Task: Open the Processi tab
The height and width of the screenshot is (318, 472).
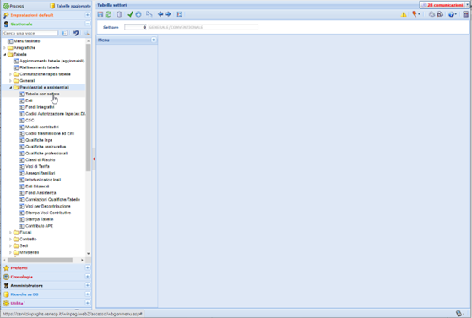Action: pyautogui.click(x=14, y=6)
